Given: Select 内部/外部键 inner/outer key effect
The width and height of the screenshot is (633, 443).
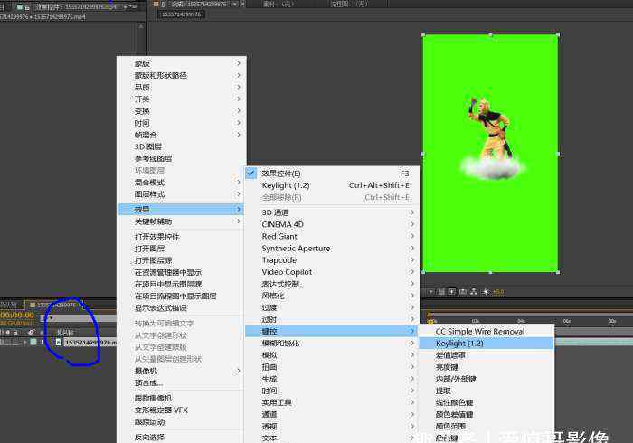Looking at the screenshot, I should 487,379.
